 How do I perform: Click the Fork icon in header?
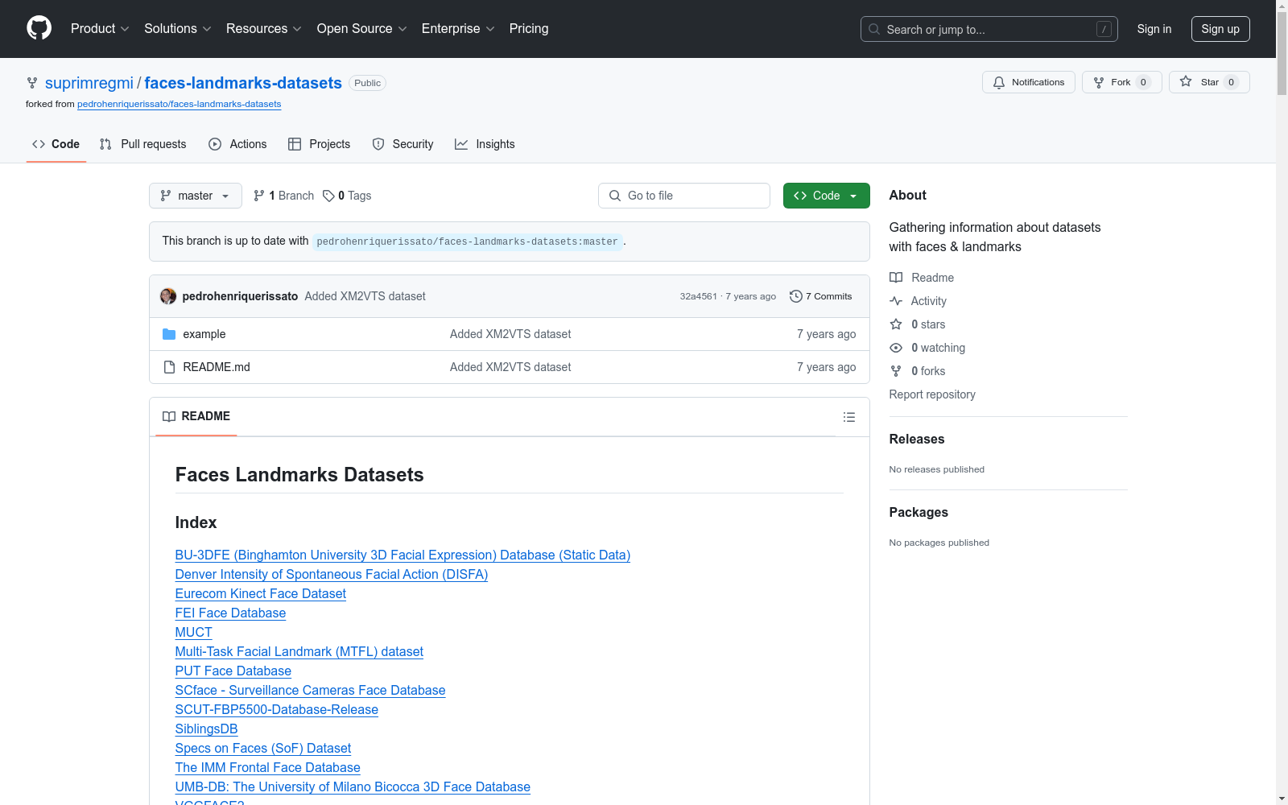click(1099, 82)
